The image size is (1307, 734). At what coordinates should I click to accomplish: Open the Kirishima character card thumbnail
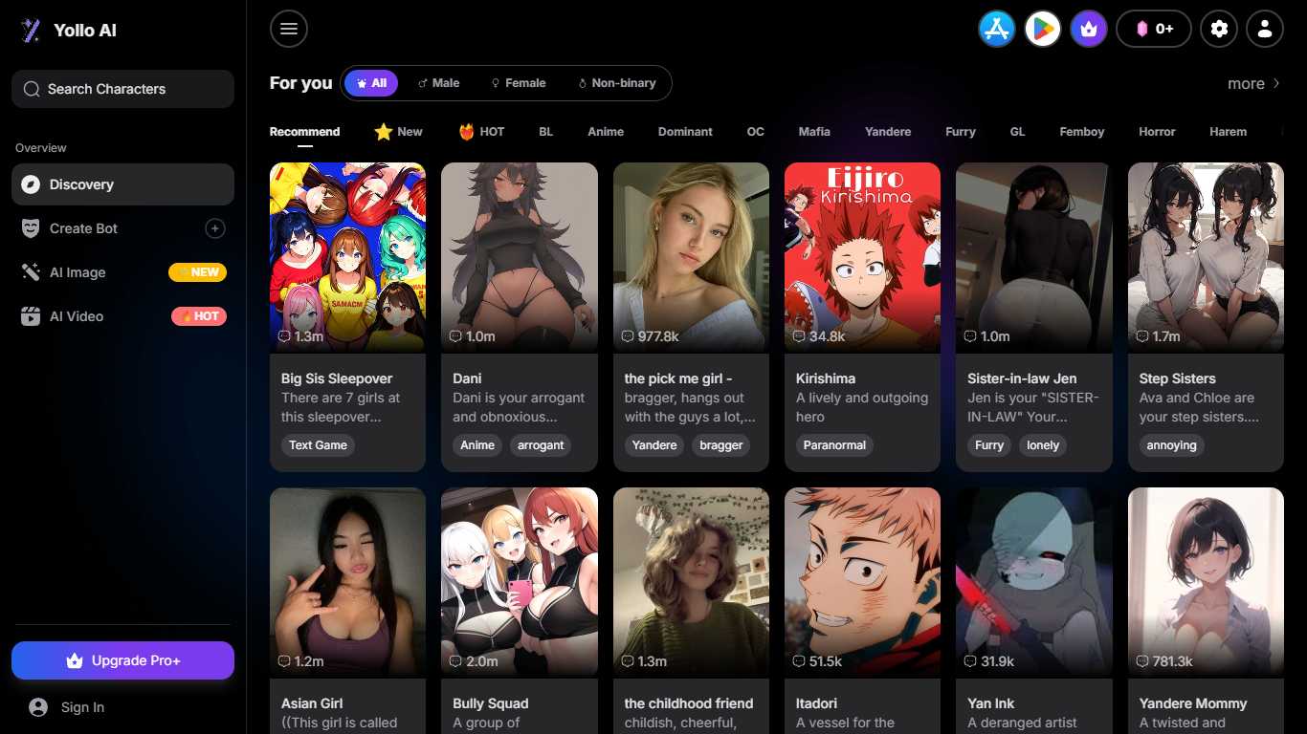click(x=862, y=256)
